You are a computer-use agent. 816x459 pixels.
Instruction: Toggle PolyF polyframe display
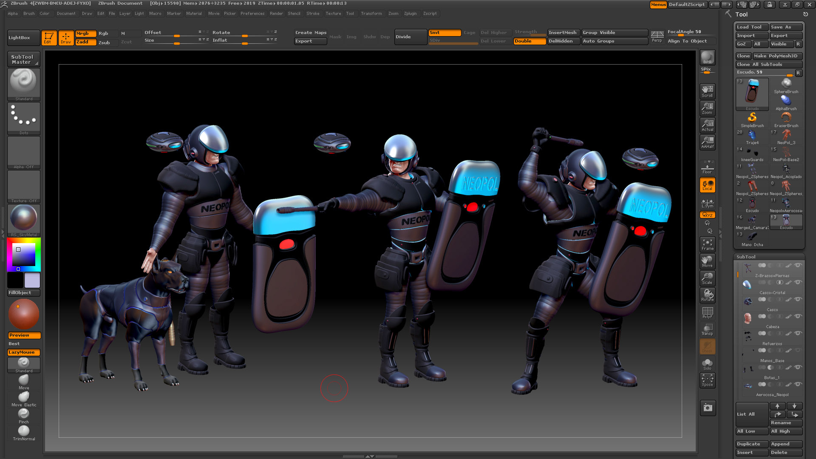point(707,312)
